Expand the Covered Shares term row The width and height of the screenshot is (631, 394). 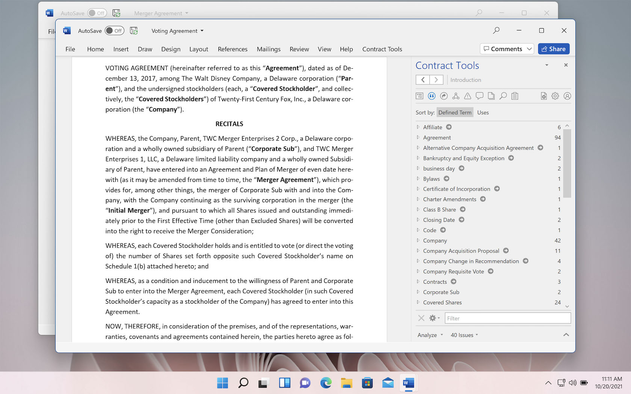(418, 302)
